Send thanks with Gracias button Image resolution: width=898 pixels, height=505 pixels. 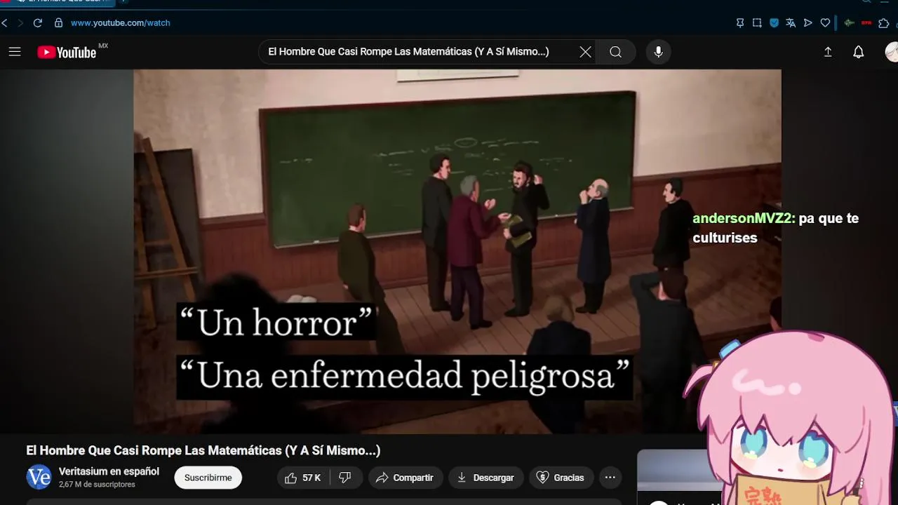561,478
